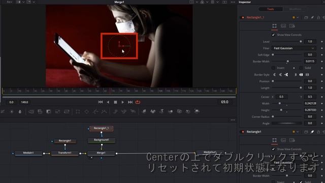
Task: Go to last frame
Action: coord(130,102)
